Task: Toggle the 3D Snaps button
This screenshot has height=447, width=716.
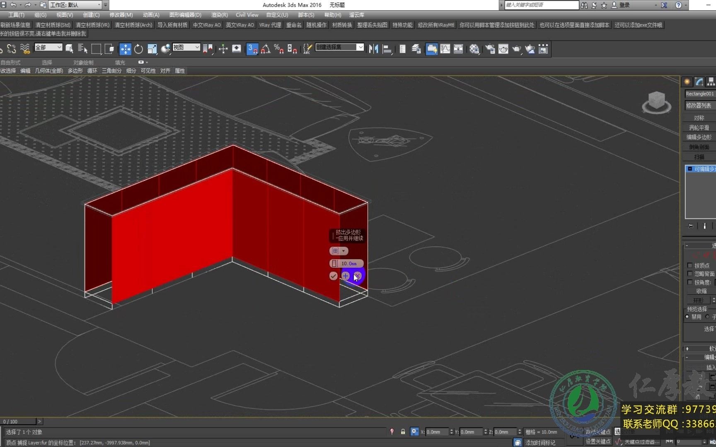Action: tap(252, 49)
